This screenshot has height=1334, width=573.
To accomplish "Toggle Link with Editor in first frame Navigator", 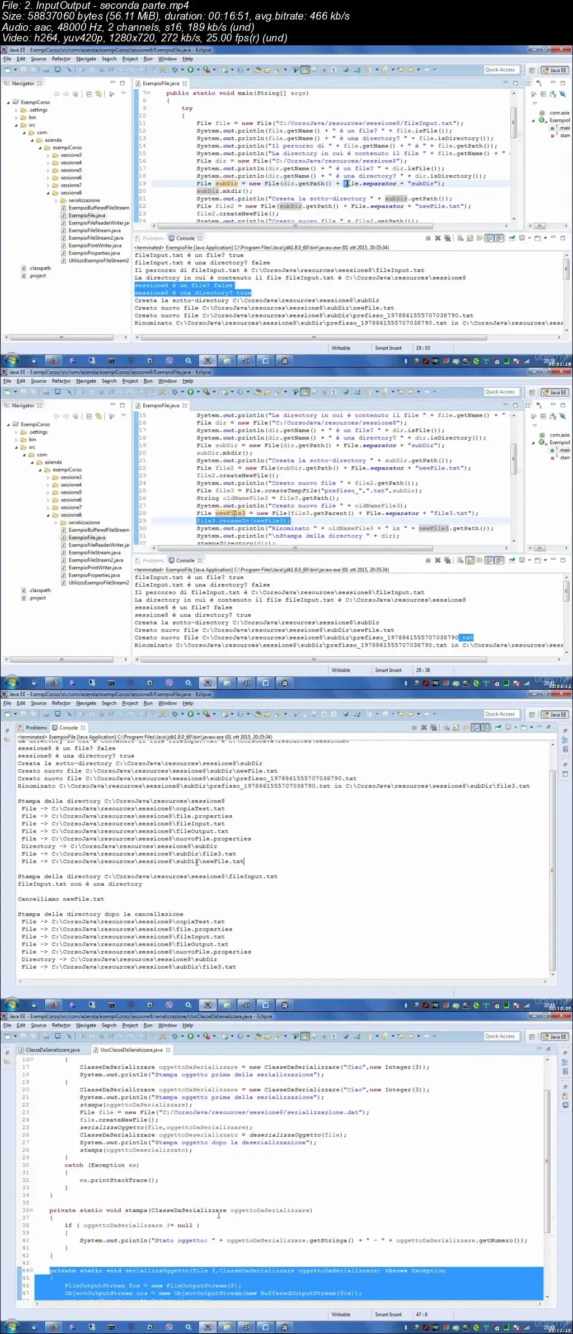I will pos(98,94).
